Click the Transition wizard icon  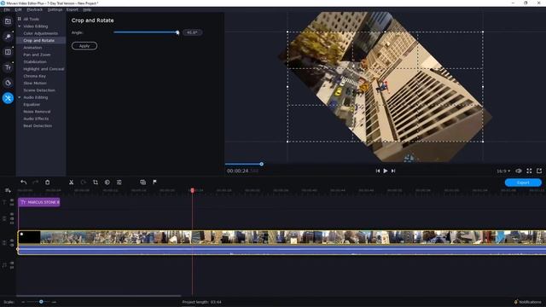(142, 182)
